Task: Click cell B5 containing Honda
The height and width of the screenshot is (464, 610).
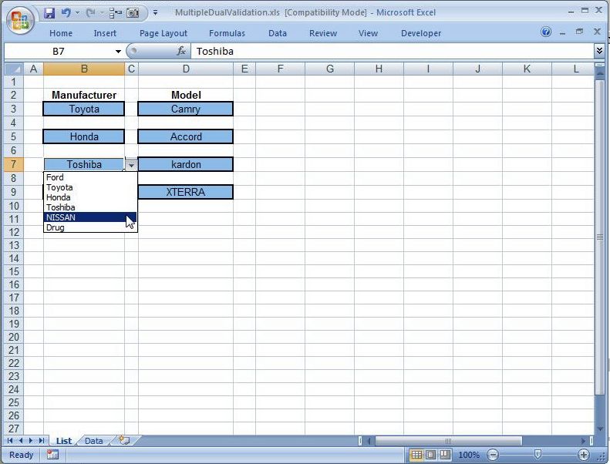Action: pos(84,136)
